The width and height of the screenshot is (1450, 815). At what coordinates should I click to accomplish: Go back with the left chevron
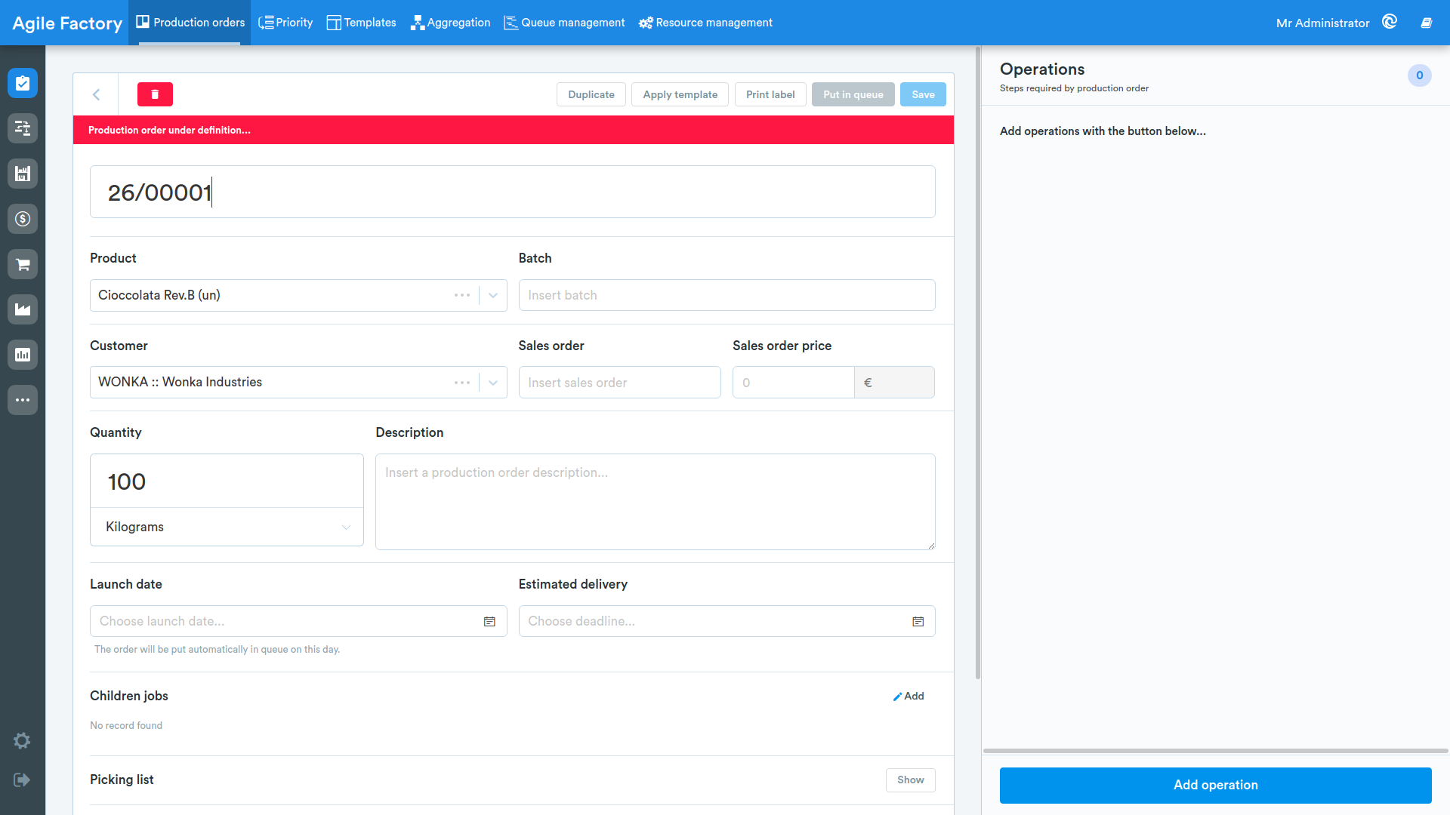(x=96, y=94)
